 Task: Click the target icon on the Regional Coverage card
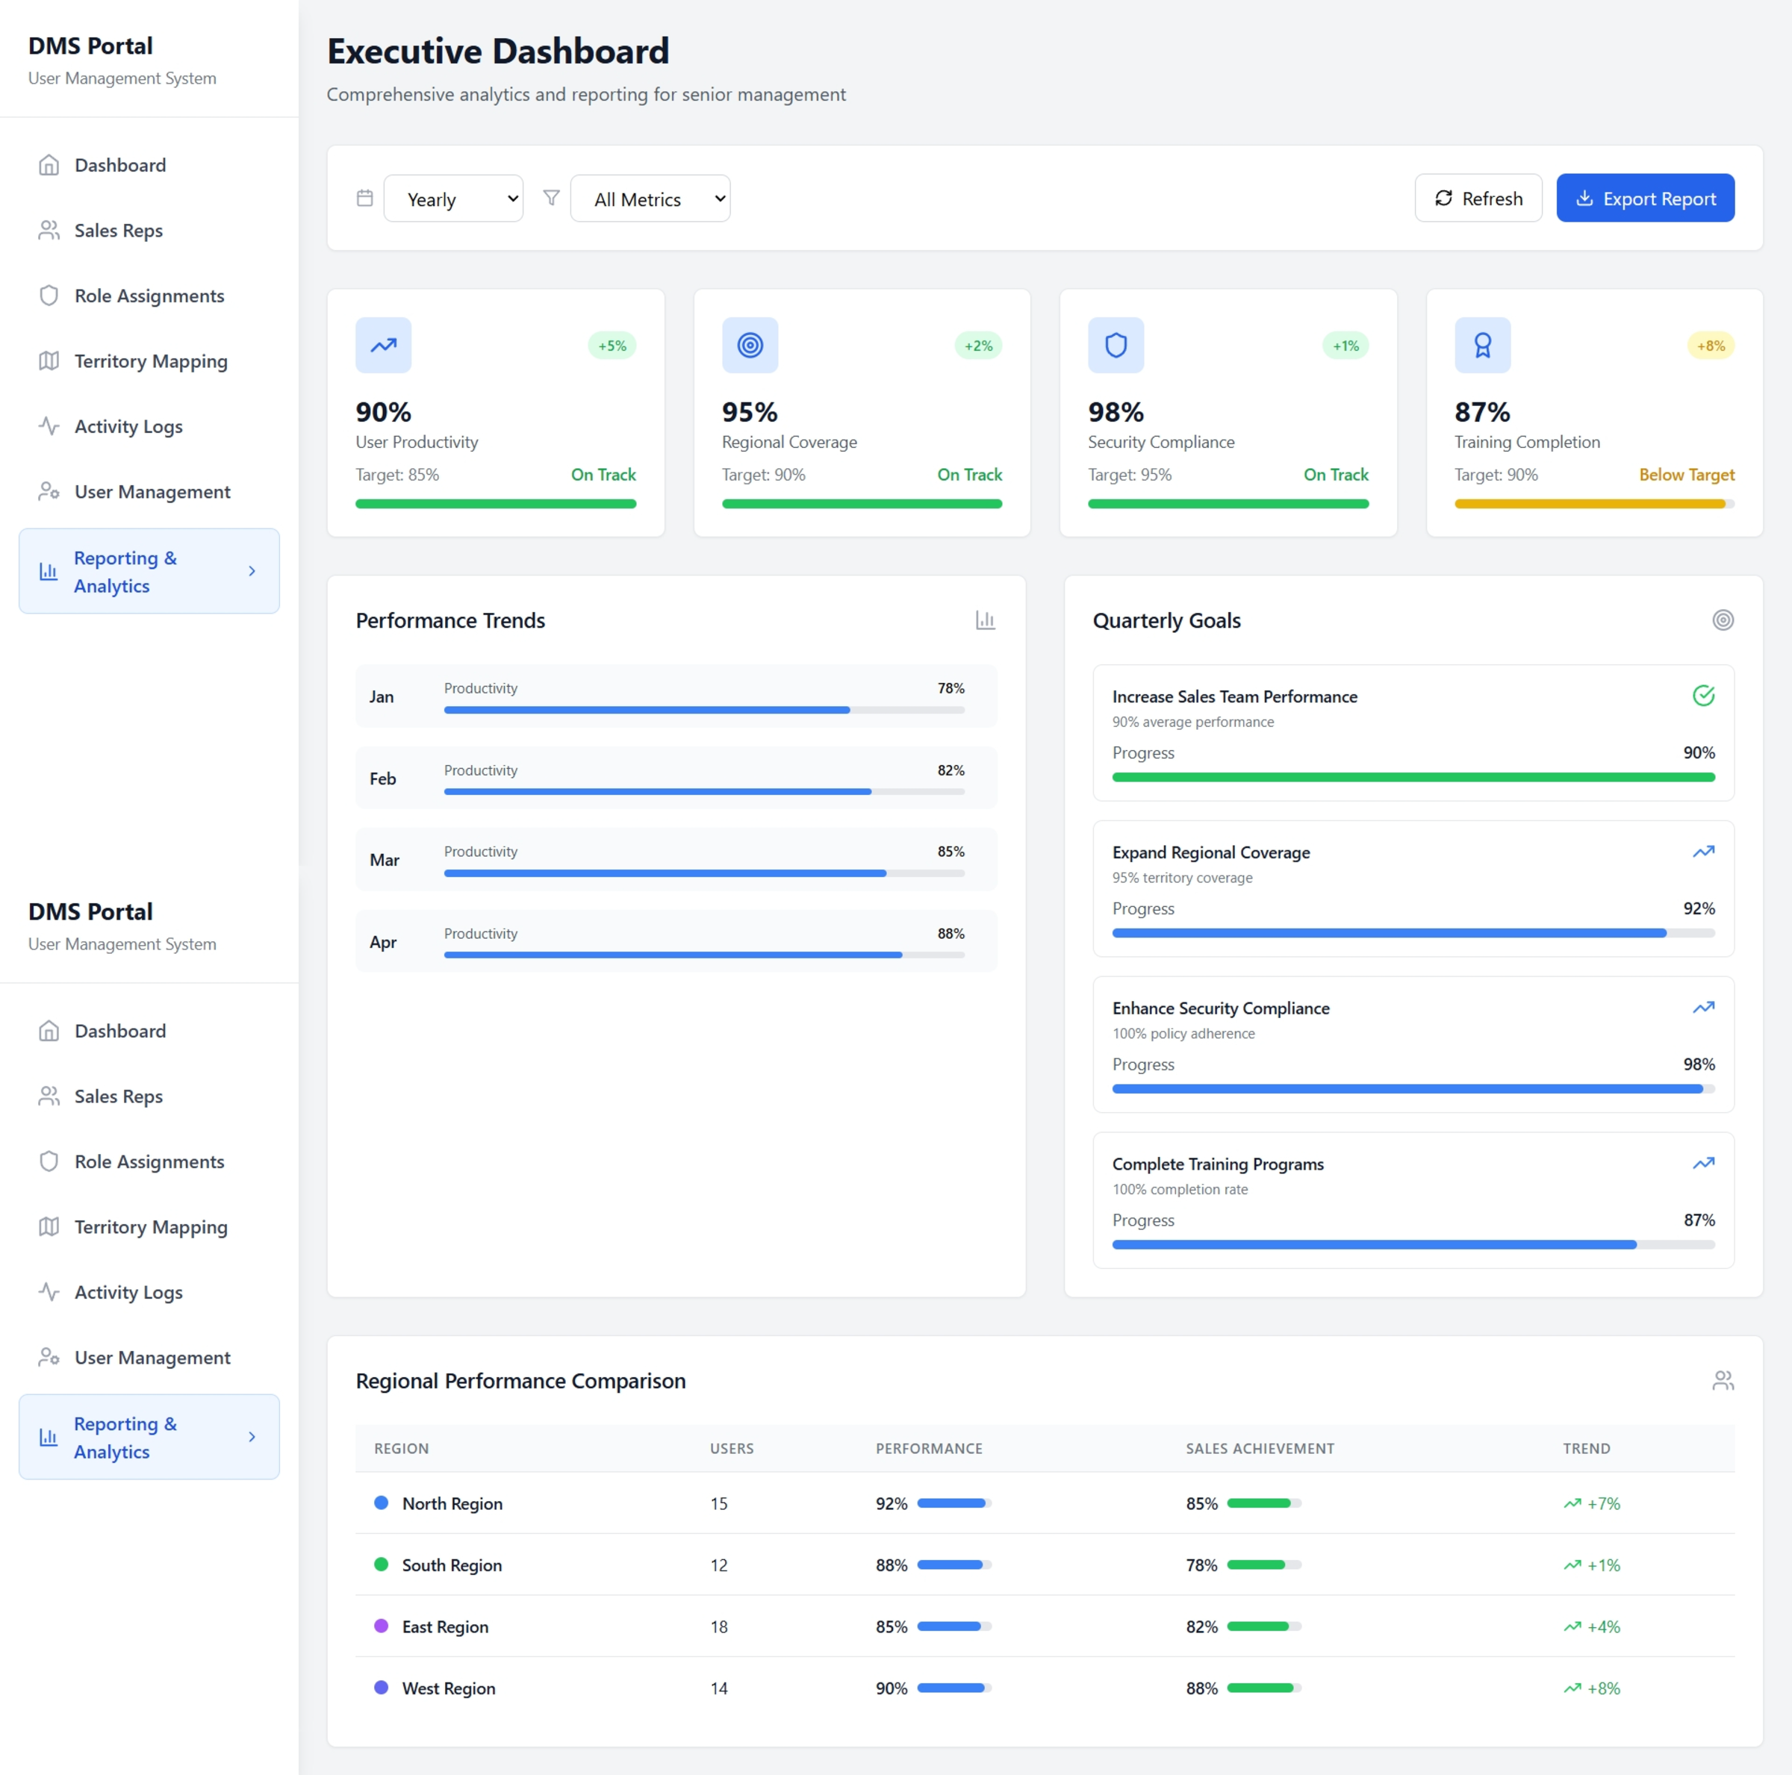(750, 345)
